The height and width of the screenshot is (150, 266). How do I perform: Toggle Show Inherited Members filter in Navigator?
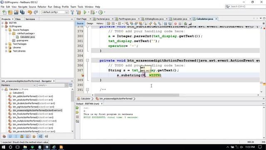pyautogui.click(x=4, y=136)
